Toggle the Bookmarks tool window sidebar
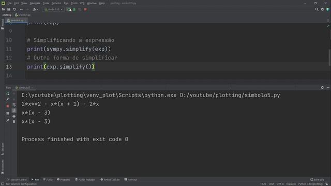The image size is (331, 186). point(3,166)
